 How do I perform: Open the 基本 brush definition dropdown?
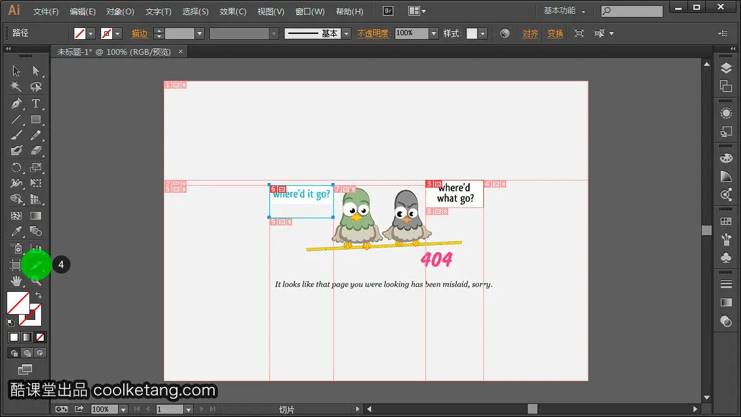click(346, 33)
